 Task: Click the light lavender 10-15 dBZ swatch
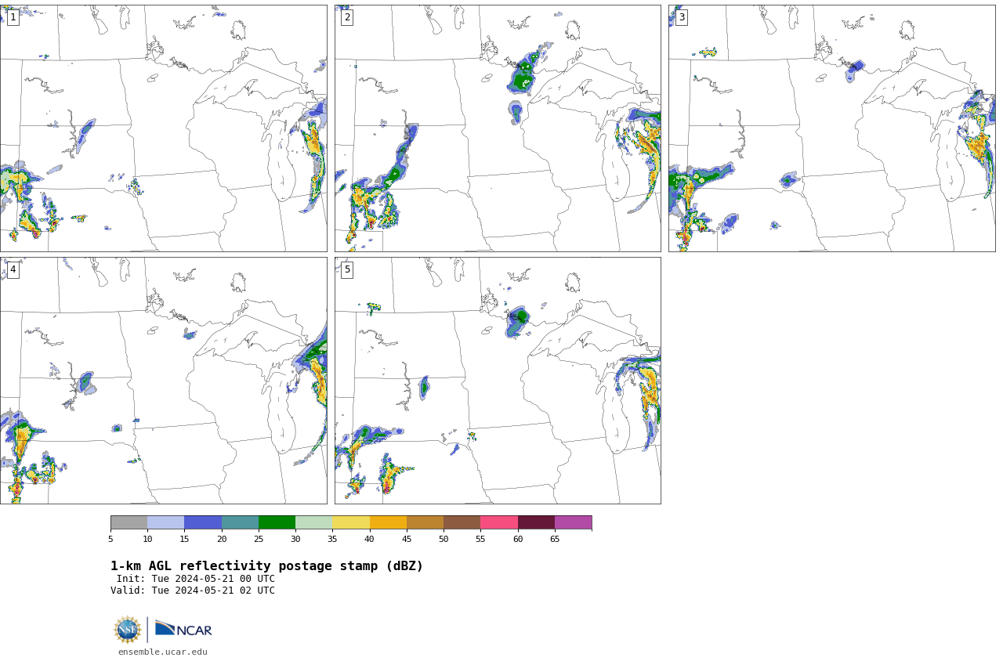[166, 522]
